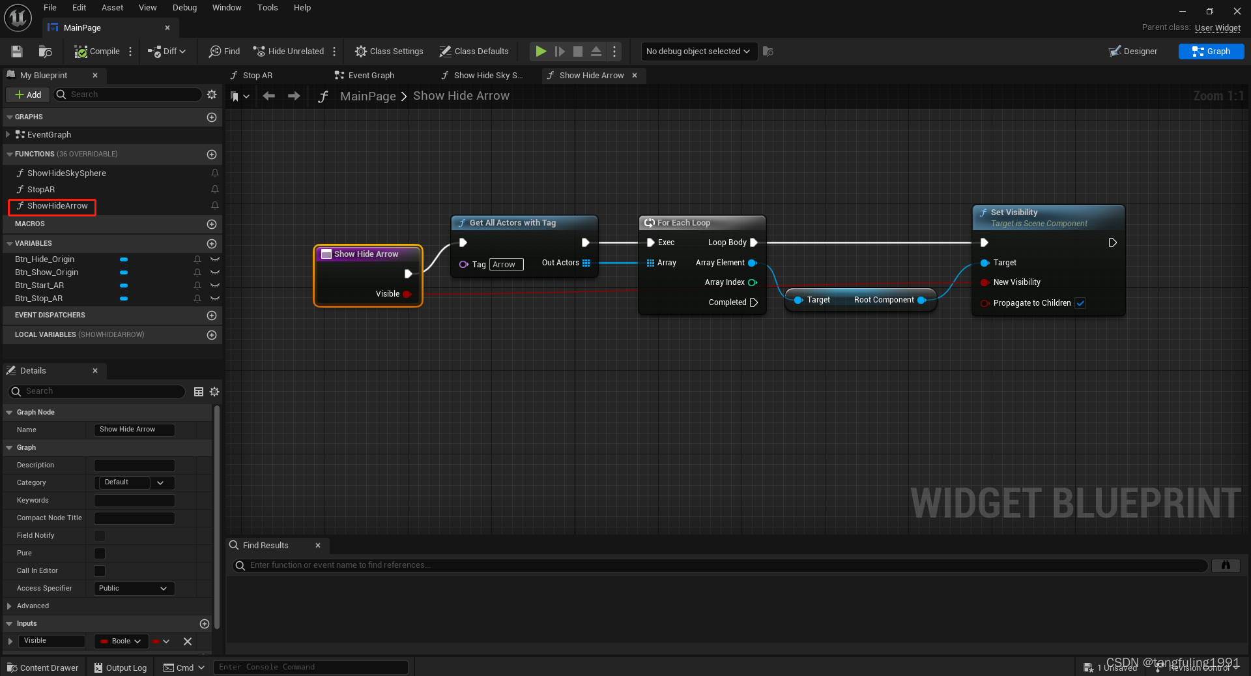Open Class Defaults
The image size is (1251, 676).
(474, 51)
